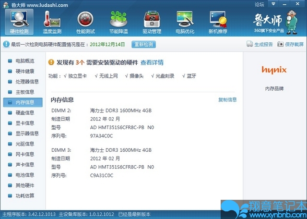Open the 论坛 forum link

tap(259, 5)
